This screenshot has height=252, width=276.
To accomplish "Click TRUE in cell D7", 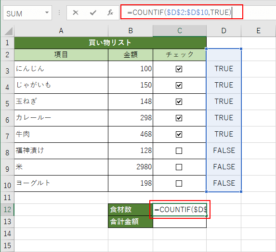I will 223,134.
